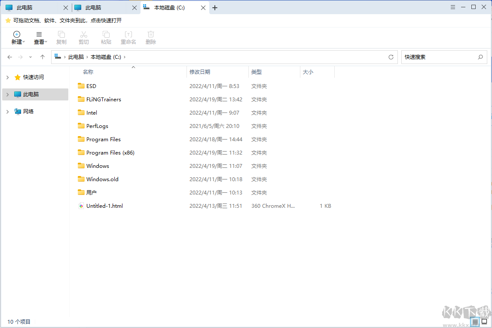The width and height of the screenshot is (492, 328).
Task: Switch to large icons view toggle
Action: pos(484,322)
